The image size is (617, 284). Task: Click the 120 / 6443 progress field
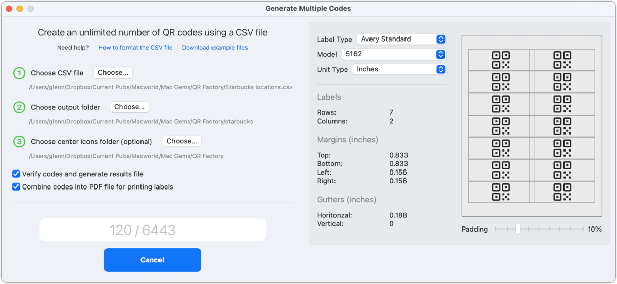pos(152,230)
